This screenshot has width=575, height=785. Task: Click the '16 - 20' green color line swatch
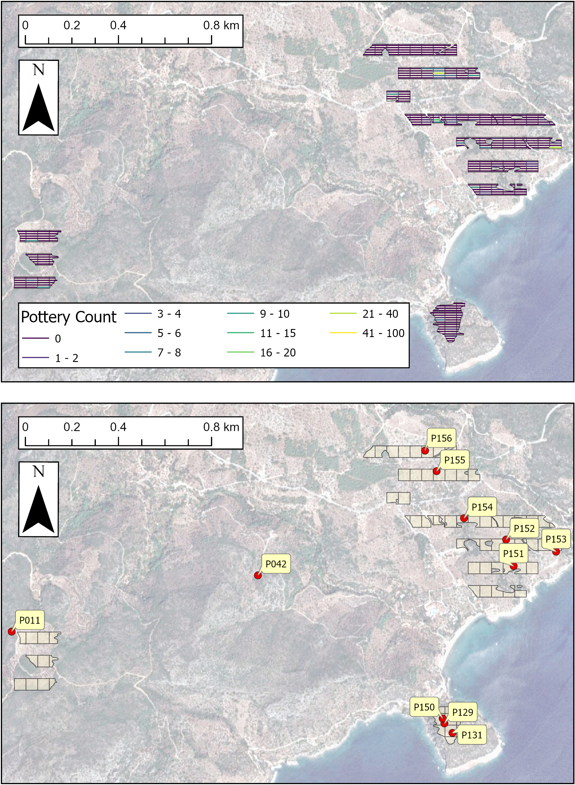(x=240, y=352)
